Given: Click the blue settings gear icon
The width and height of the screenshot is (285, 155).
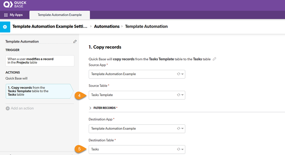Looking at the screenshot, I should tap(5, 27).
